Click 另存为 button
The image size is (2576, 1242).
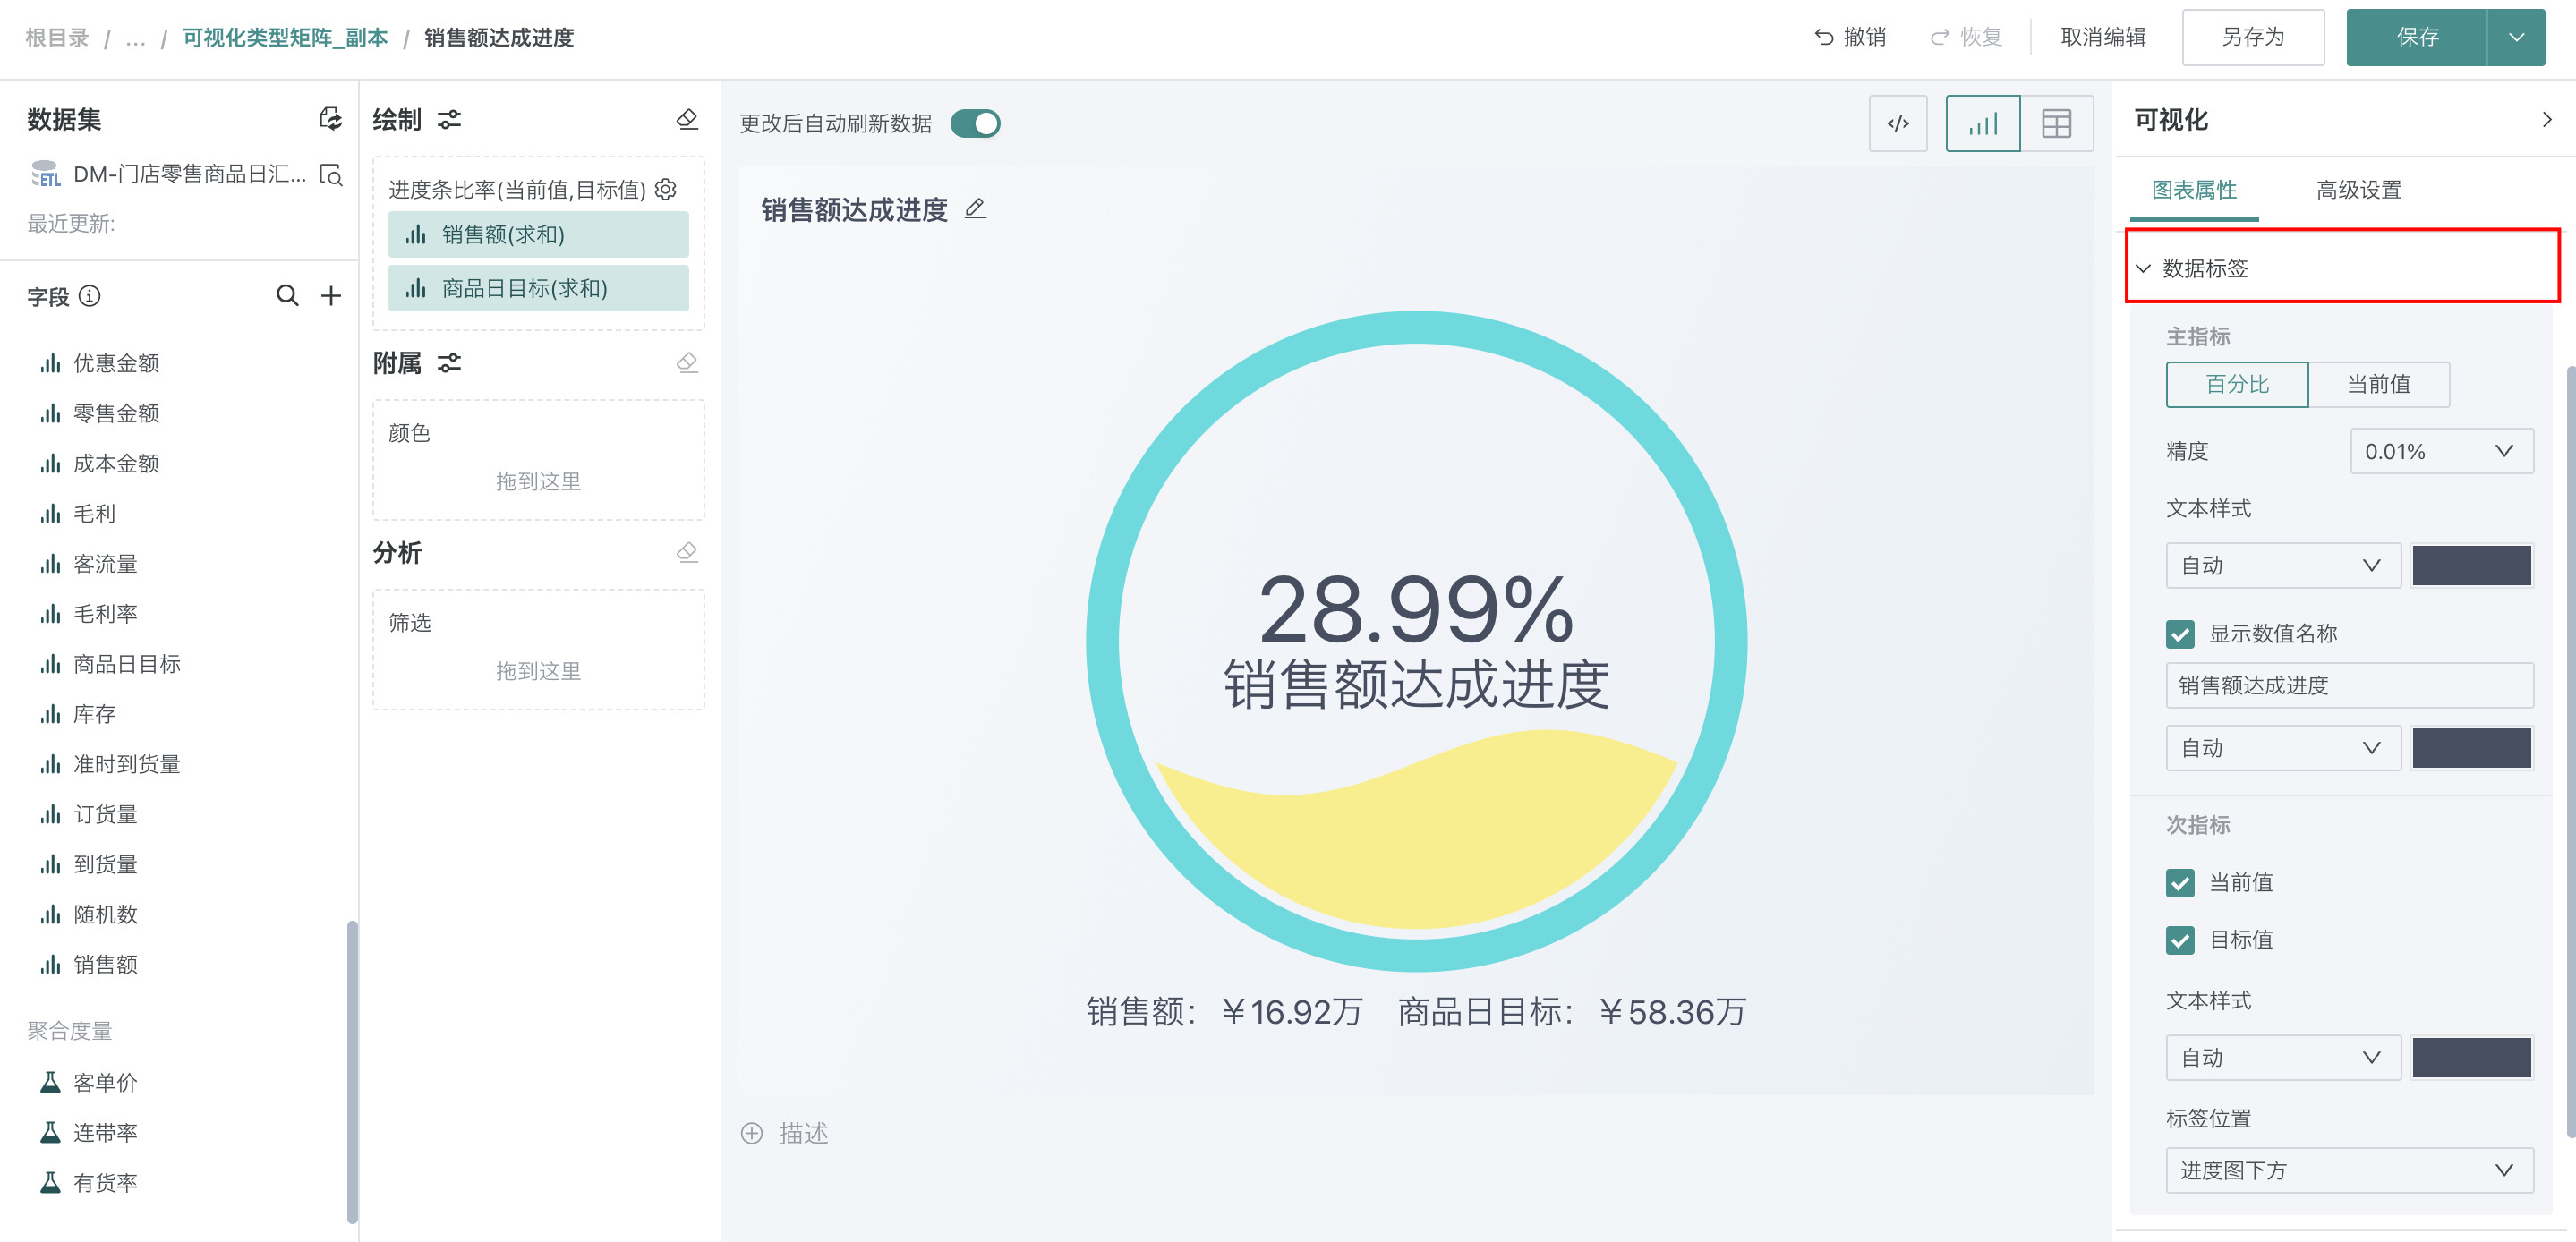(x=2252, y=38)
